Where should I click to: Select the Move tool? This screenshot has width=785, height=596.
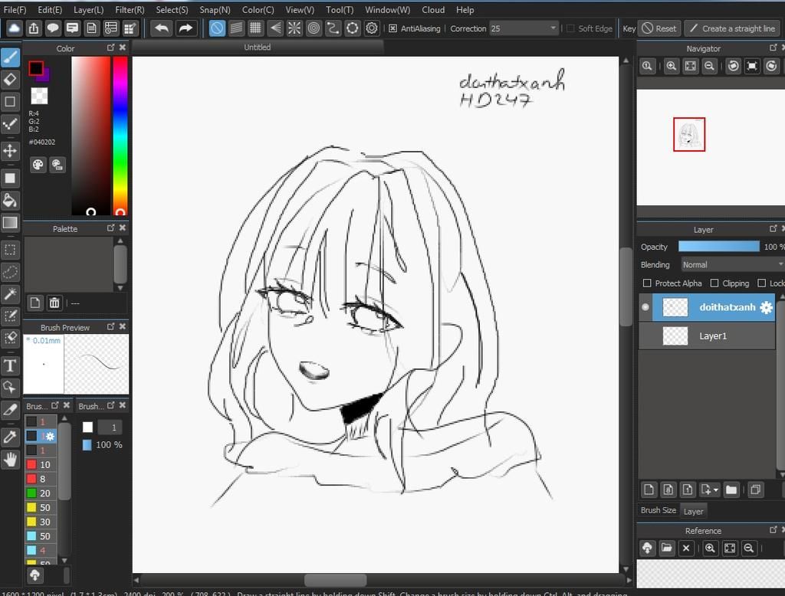pos(10,150)
